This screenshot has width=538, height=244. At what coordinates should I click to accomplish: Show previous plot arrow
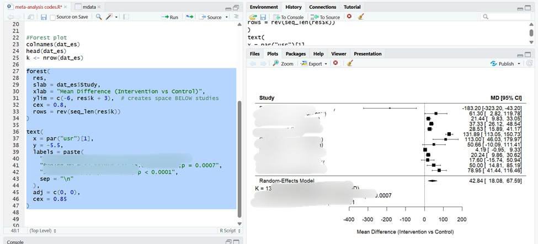click(253, 64)
